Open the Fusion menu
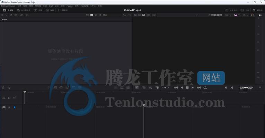Screen dimensions: 265x138 point(70,6)
